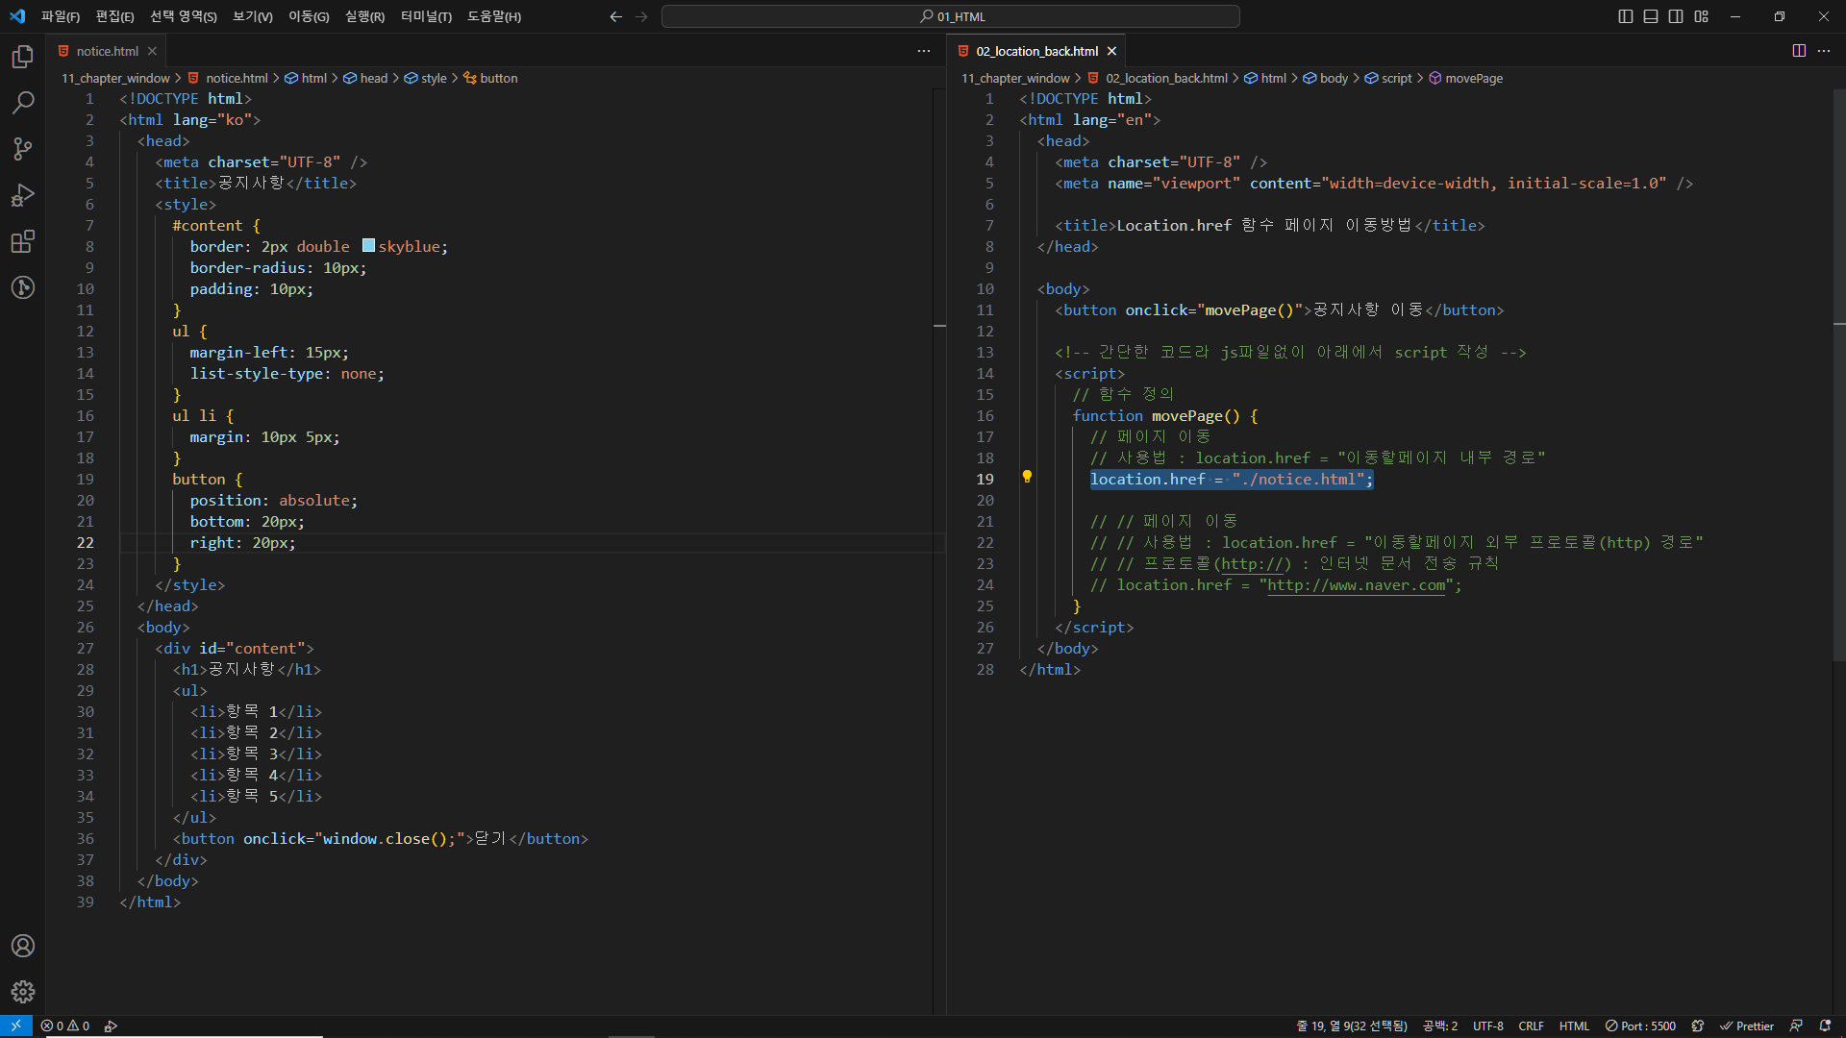Switch to the notice.html tab
Viewport: 1846px width, 1038px height.
coord(107,51)
